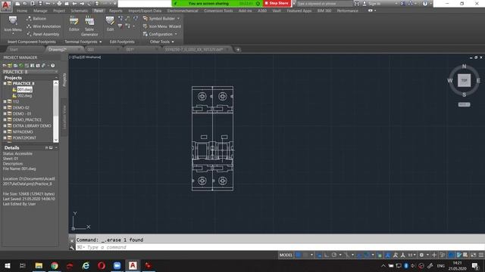Expand the EXTRA LIBRARY DEMO project node
This screenshot has width=485, height=272.
tap(5, 126)
